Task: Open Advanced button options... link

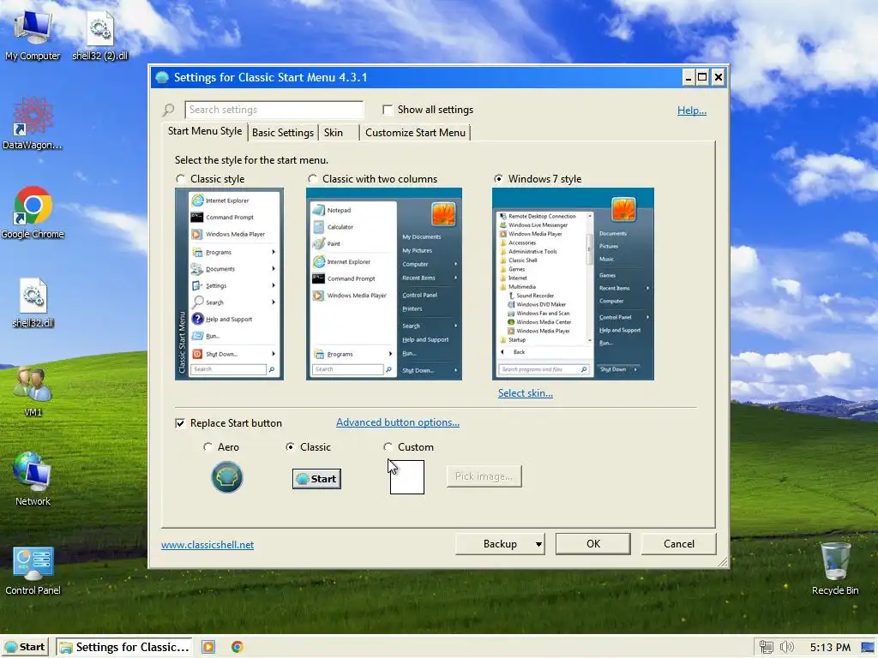Action: tap(398, 422)
